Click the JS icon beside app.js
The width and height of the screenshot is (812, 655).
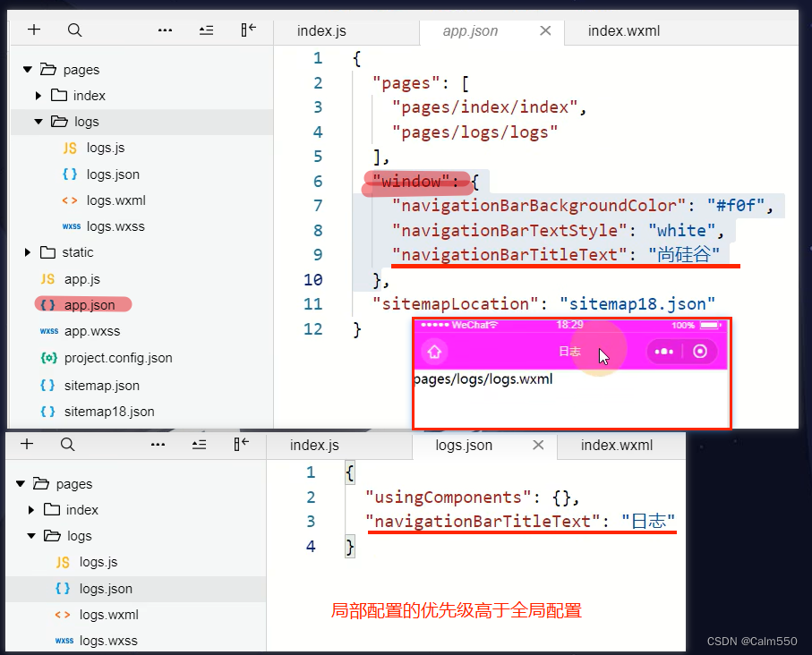point(47,279)
